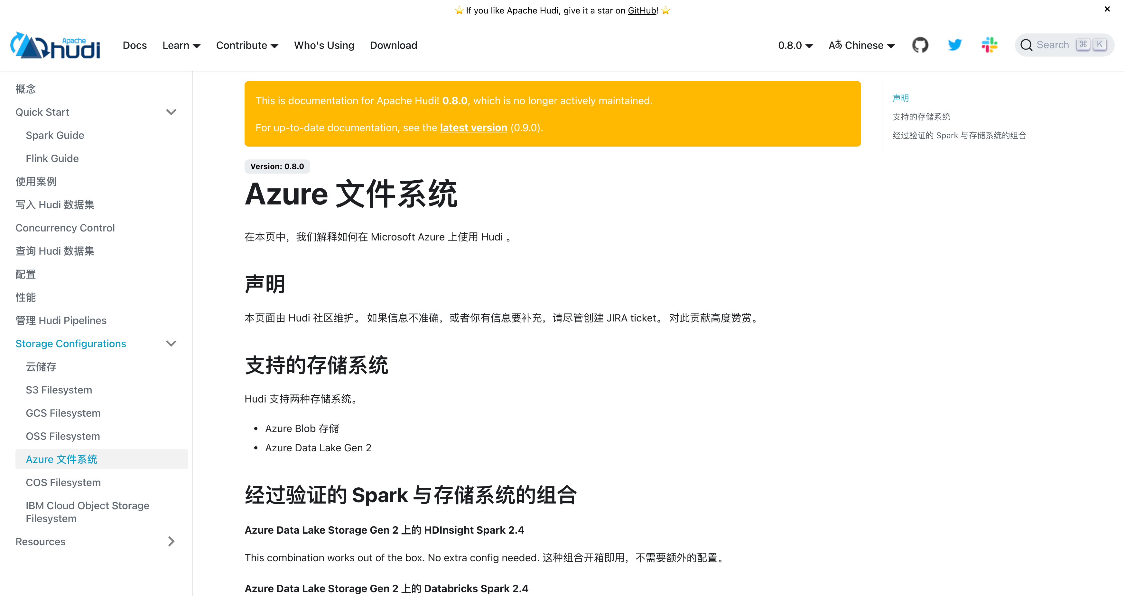Viewport: 1125px width, 596px height.
Task: Go to the Docs navigation item
Action: [x=135, y=45]
